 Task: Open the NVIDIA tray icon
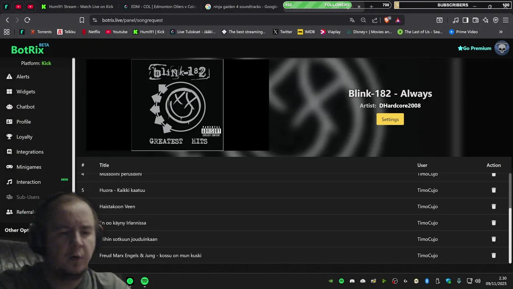(x=331, y=281)
